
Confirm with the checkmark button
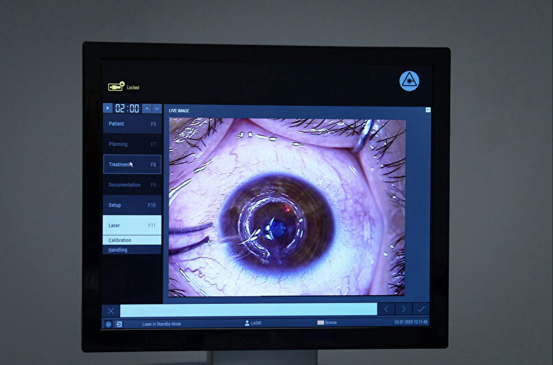click(421, 309)
